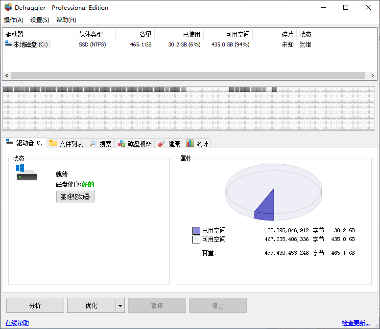Open the 检查更新... link
The image size is (380, 329).
(356, 323)
